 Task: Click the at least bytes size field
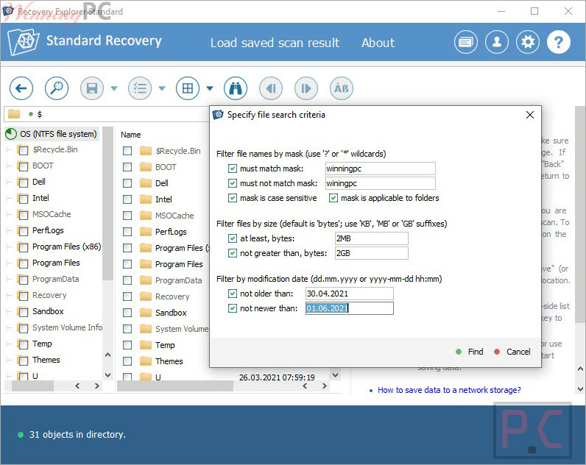tap(372, 238)
